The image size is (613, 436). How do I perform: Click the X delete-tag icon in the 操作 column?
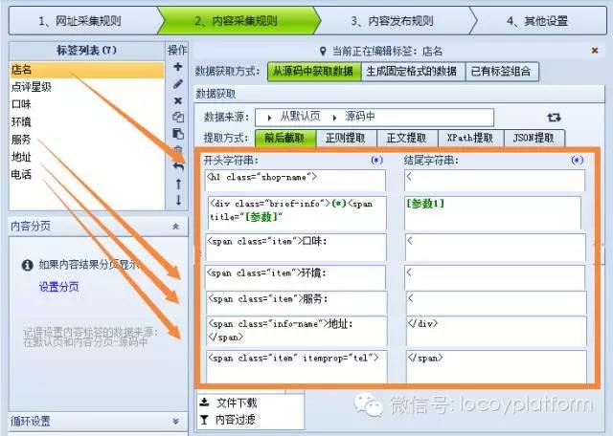178,100
